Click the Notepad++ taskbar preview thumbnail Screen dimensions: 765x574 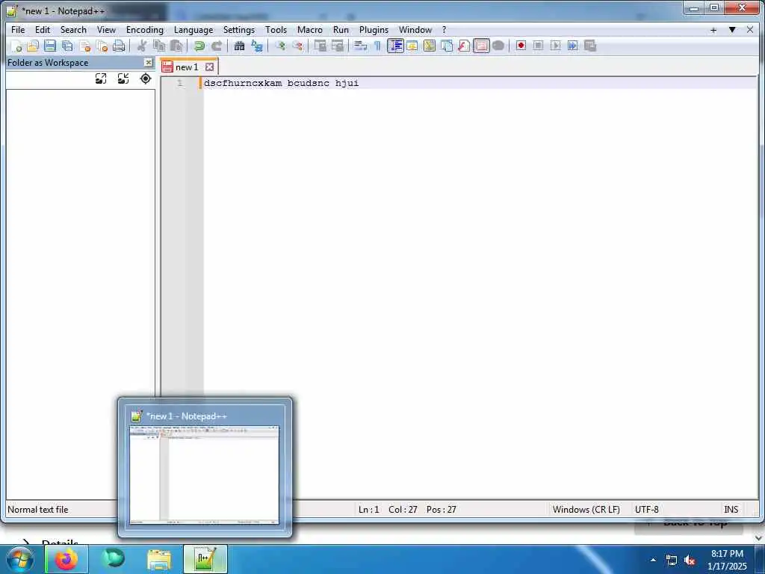click(205, 475)
